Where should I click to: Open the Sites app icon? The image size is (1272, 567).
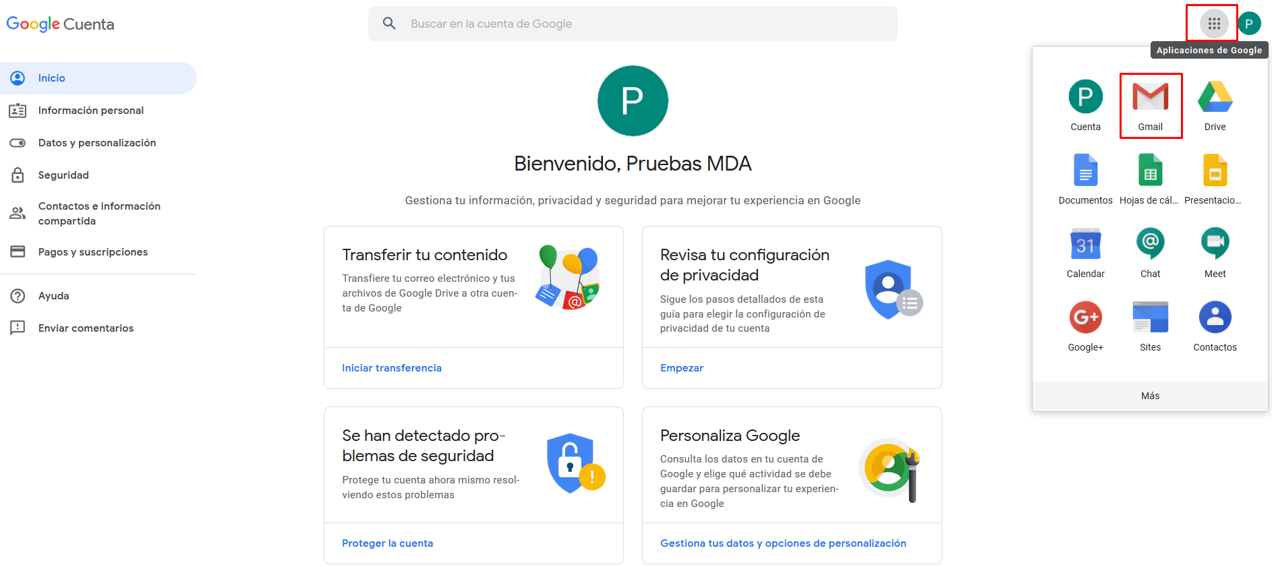pyautogui.click(x=1151, y=327)
